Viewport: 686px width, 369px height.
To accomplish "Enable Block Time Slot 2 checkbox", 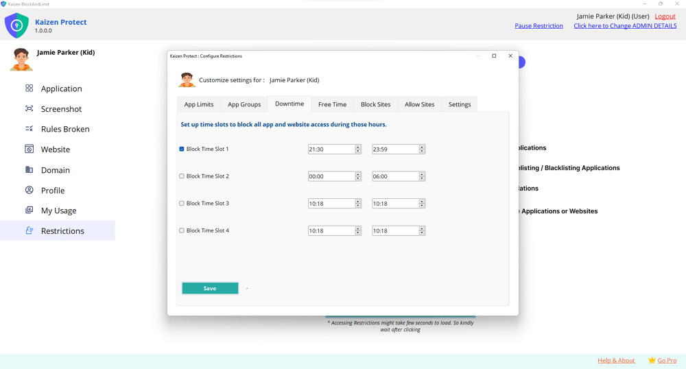I will [182, 176].
